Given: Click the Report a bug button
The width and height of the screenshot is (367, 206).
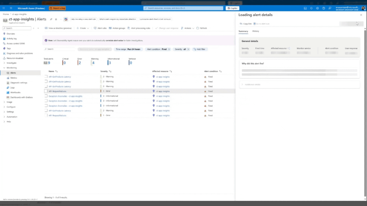Looking at the screenshot, I should click(x=57, y=8).
